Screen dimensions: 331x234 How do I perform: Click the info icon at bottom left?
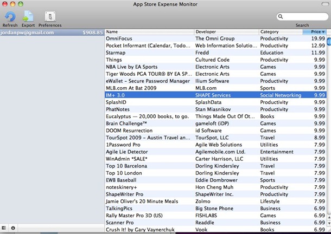(13, 228)
